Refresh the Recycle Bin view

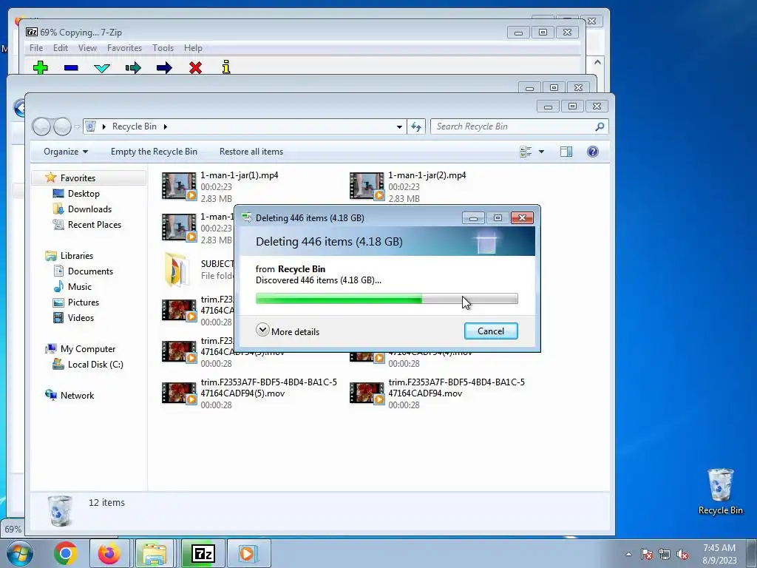tap(416, 126)
